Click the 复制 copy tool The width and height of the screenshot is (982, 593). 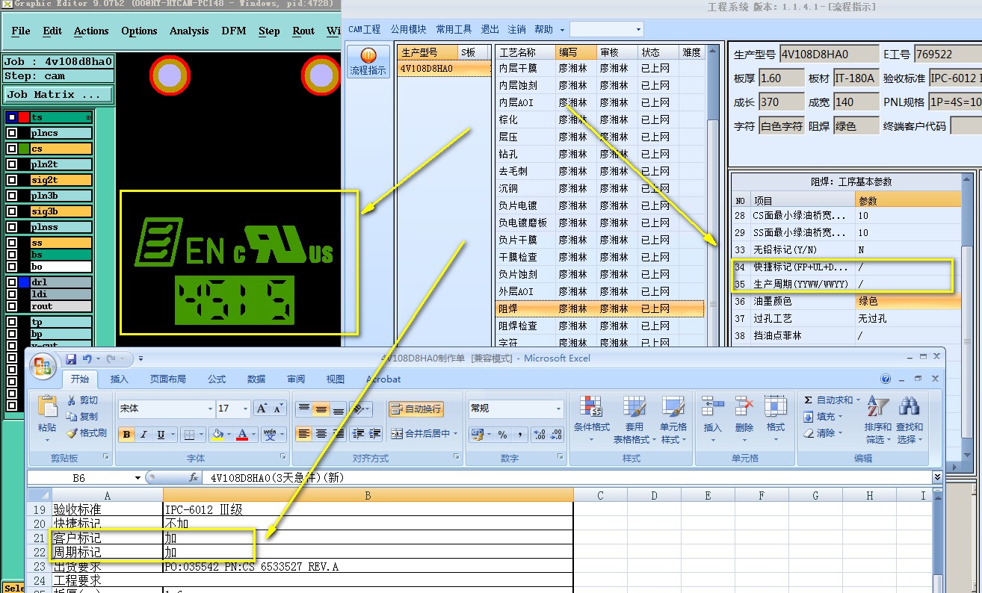[83, 417]
